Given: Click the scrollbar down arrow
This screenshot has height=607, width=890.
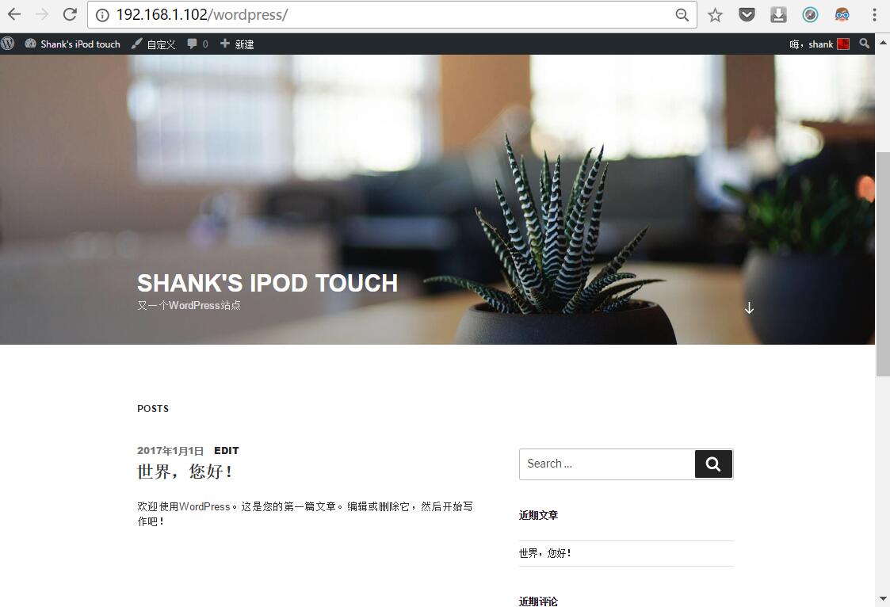Looking at the screenshot, I should (883, 598).
